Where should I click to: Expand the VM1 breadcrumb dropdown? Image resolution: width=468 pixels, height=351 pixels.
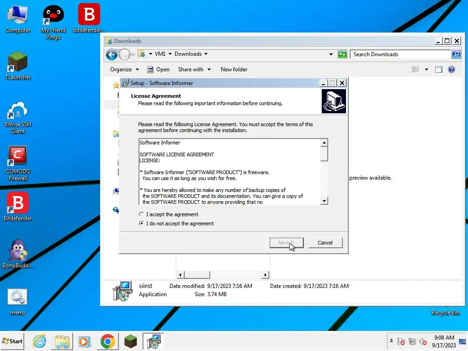[170, 54]
